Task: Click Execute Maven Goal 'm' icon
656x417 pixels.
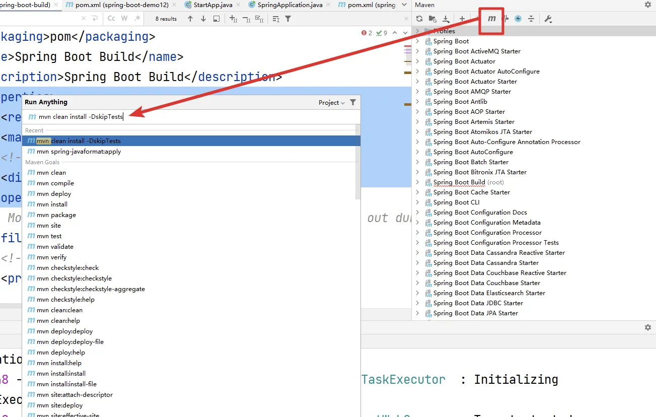Action: coord(492,19)
